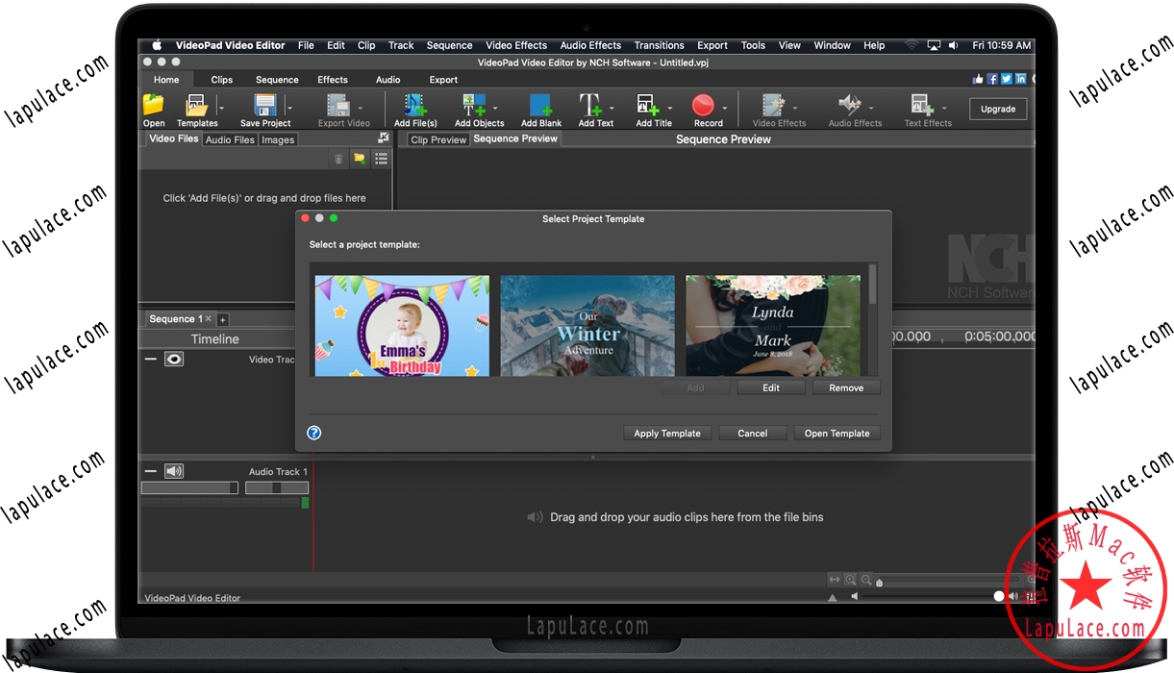Mute Audio Track 1 with the speaker icon

pyautogui.click(x=174, y=470)
